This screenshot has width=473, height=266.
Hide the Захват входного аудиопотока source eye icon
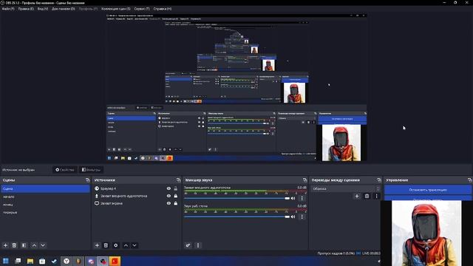[169, 196]
